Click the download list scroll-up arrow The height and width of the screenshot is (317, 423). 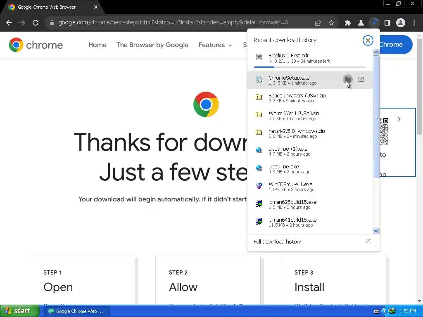tap(376, 52)
